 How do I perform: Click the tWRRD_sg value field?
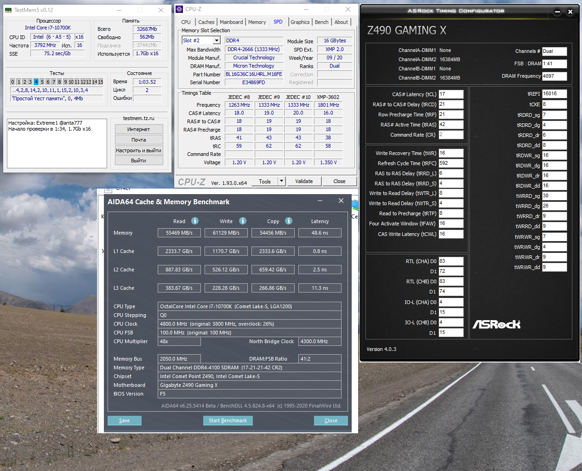click(554, 196)
